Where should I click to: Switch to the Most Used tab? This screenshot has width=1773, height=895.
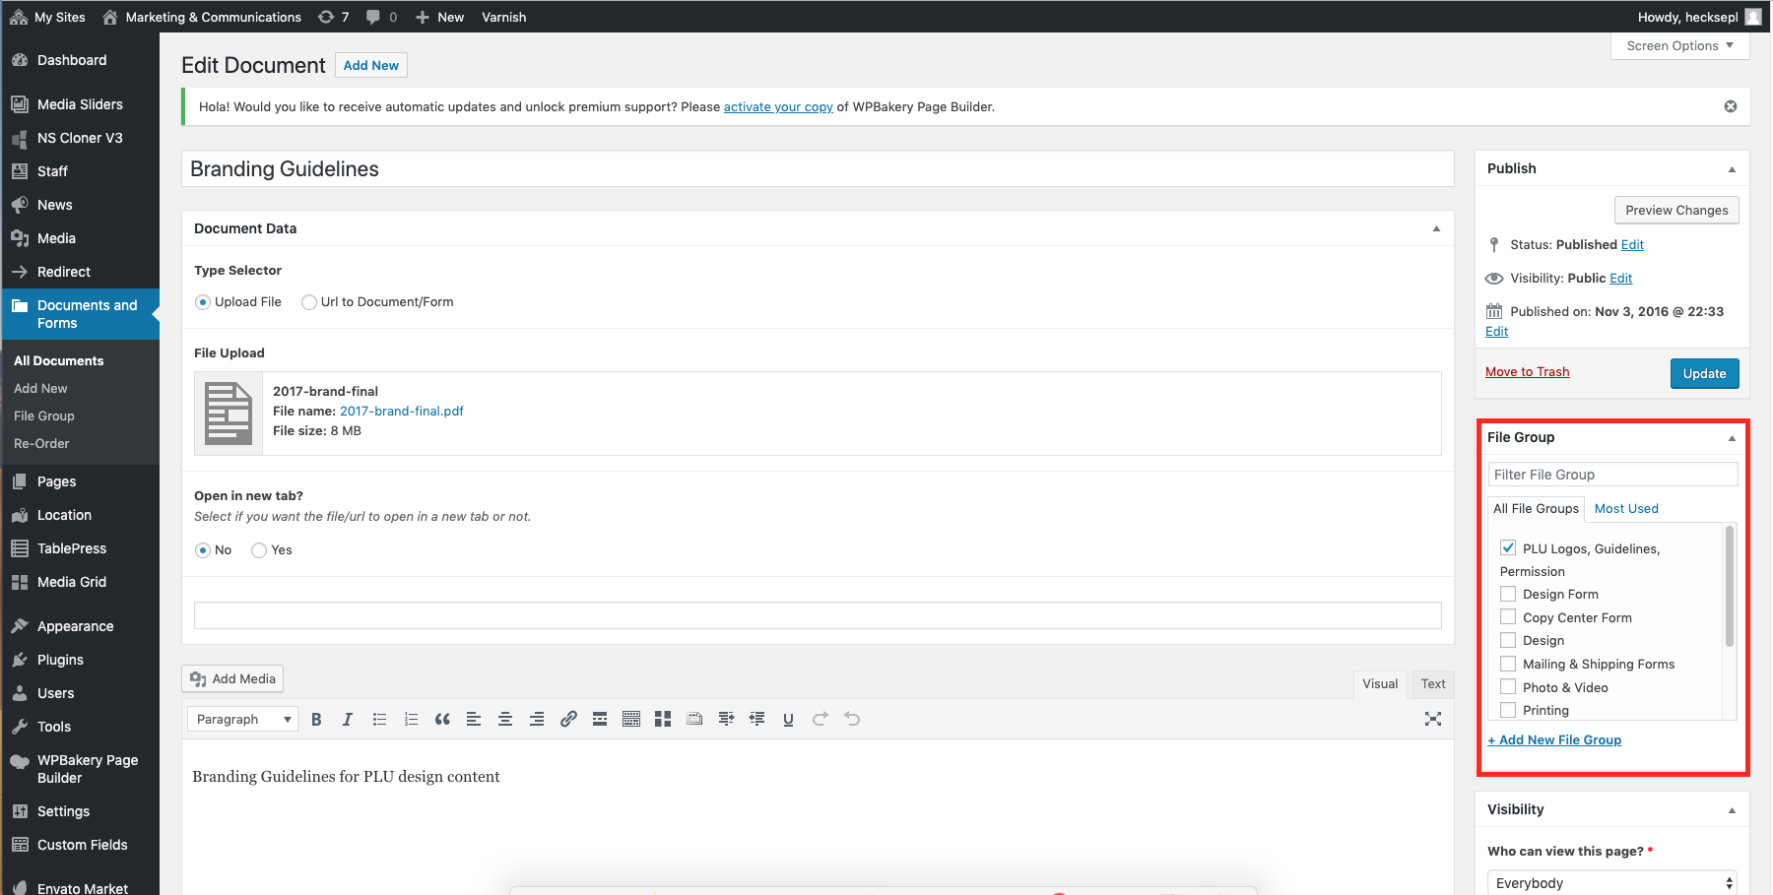pyautogui.click(x=1626, y=508)
